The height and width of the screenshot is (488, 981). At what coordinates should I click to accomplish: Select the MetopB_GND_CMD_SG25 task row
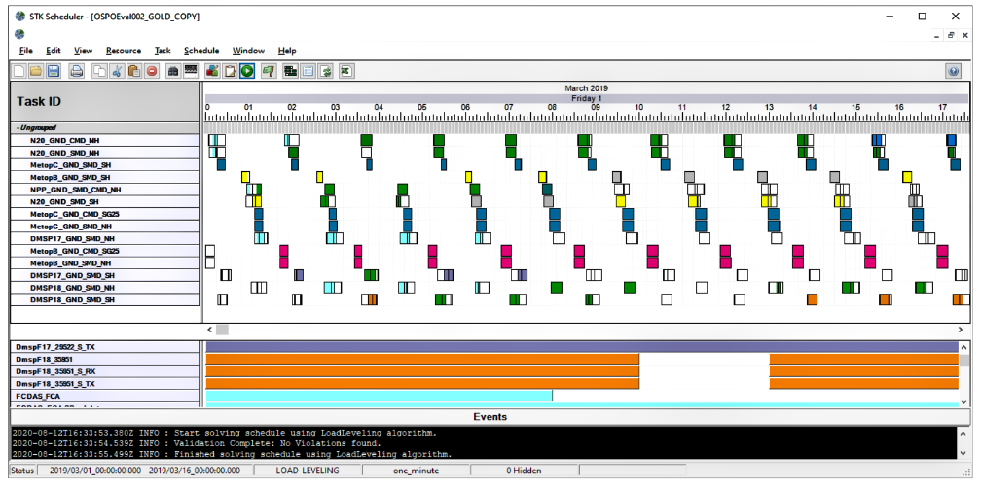(x=75, y=251)
